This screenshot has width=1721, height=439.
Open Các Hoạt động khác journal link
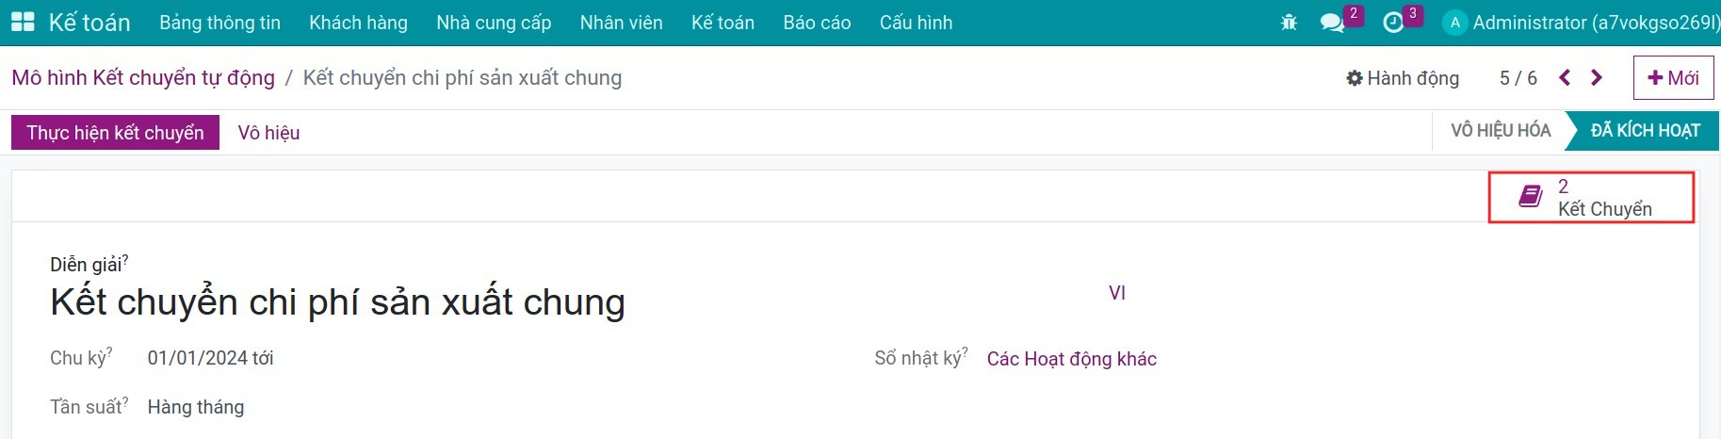click(x=1072, y=359)
